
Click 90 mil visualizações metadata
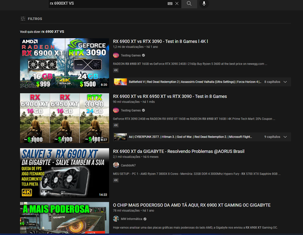[x=127, y=102]
